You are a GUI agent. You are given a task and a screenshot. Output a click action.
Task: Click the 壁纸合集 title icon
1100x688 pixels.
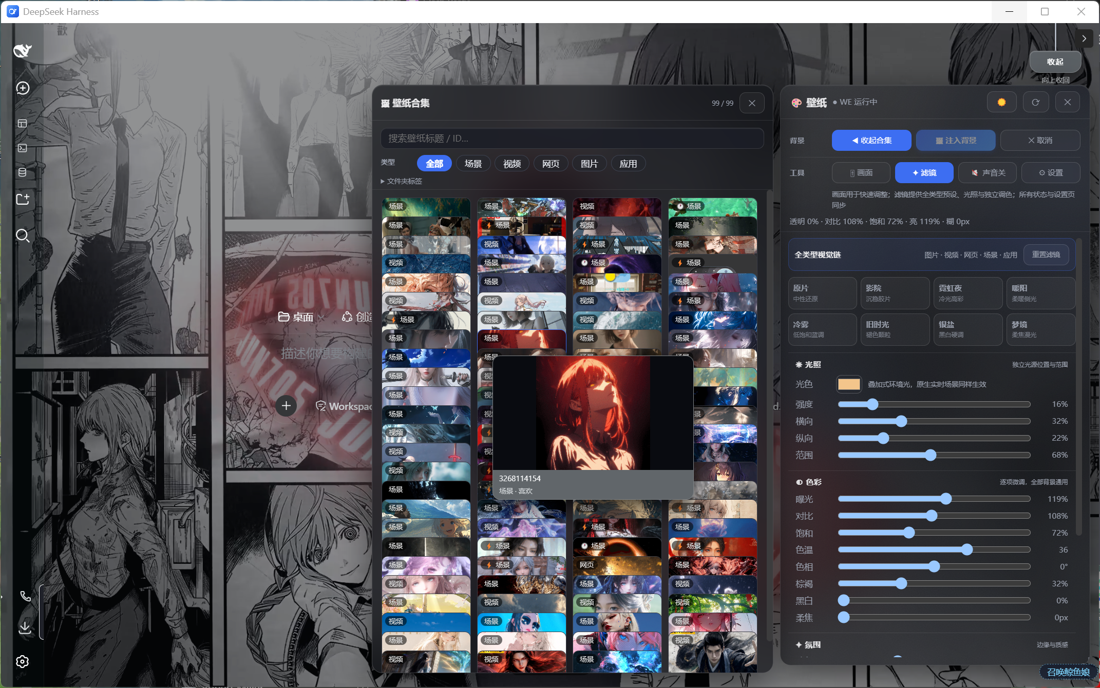tap(385, 104)
